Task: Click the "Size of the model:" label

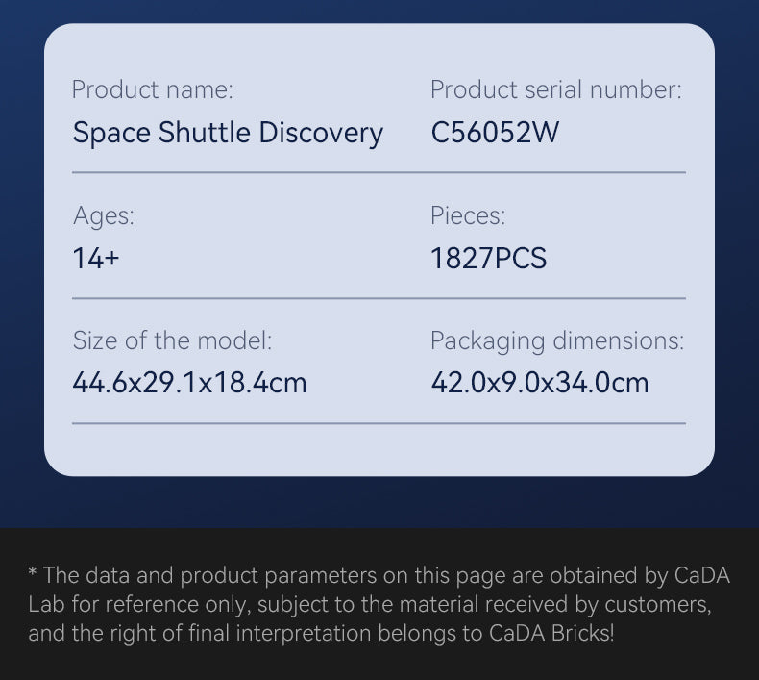Action: [x=172, y=340]
